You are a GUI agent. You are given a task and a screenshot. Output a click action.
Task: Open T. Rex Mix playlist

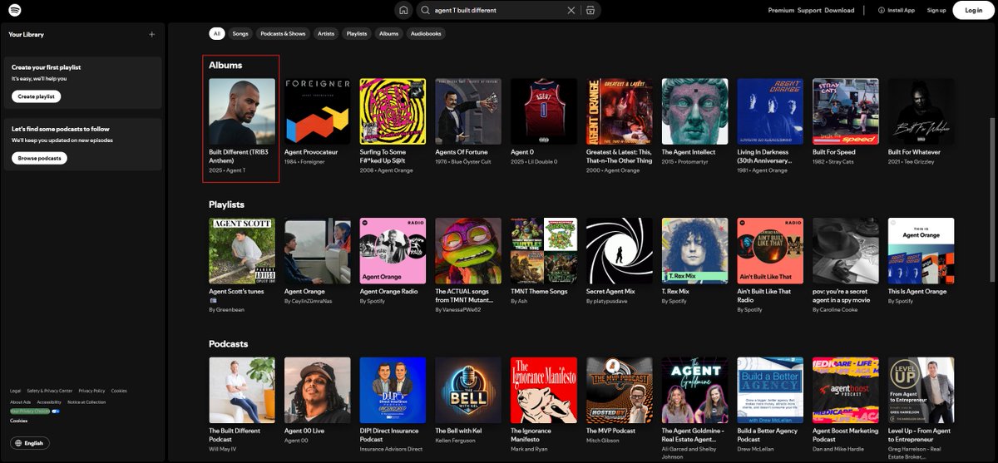tap(695, 251)
